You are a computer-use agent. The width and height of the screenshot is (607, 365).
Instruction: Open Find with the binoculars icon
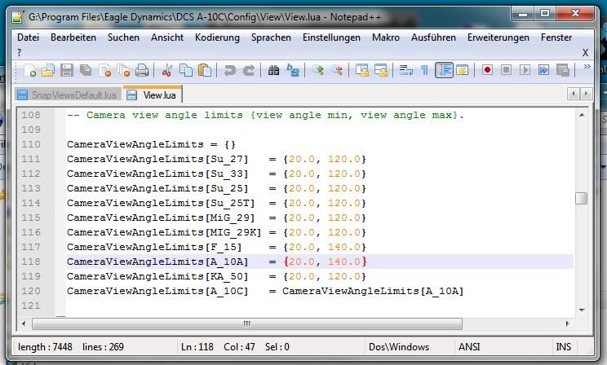point(274,71)
